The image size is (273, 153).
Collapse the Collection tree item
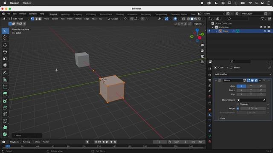click(212, 27)
